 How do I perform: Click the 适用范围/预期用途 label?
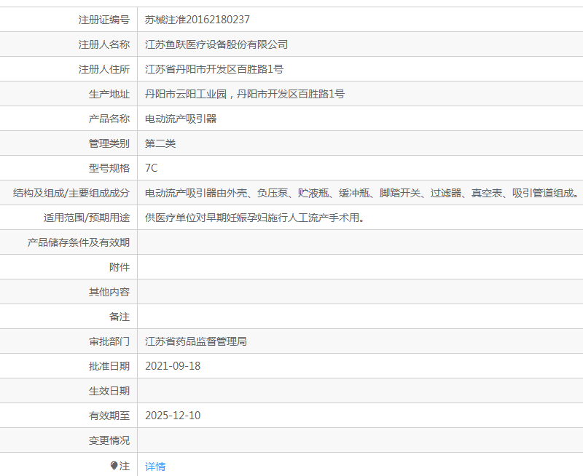(x=87, y=218)
